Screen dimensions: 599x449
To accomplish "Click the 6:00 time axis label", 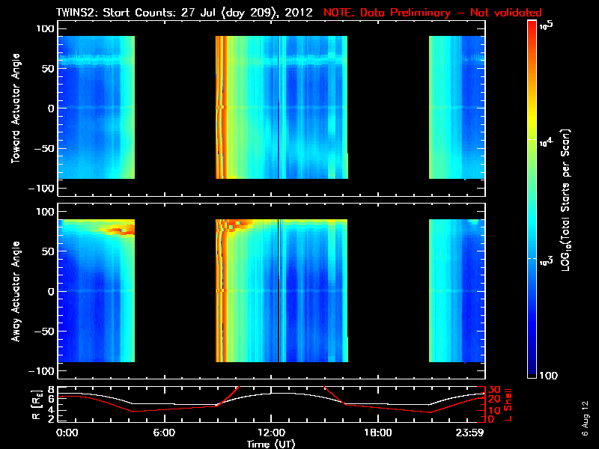I will (164, 433).
